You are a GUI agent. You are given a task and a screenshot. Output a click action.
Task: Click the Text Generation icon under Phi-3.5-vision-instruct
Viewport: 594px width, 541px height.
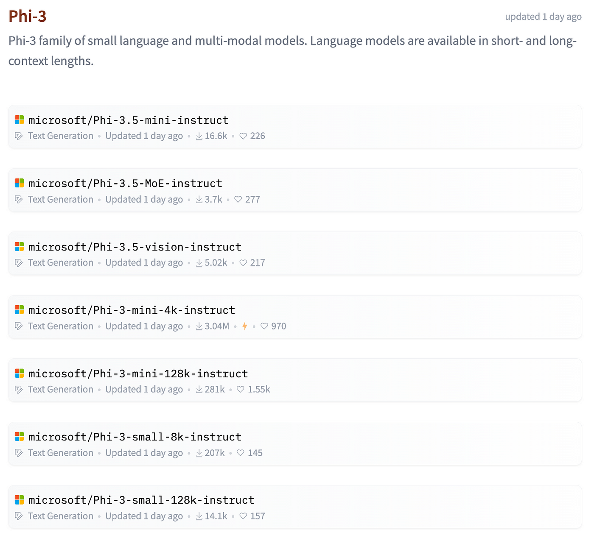click(x=19, y=263)
